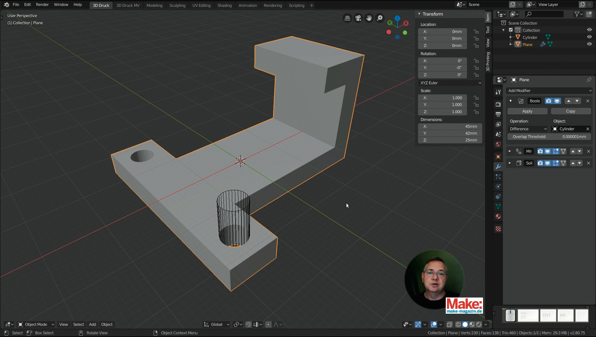Switch to the Sculpting workspace tab
Screen dimensions: 596x337
pyautogui.click(x=177, y=5)
